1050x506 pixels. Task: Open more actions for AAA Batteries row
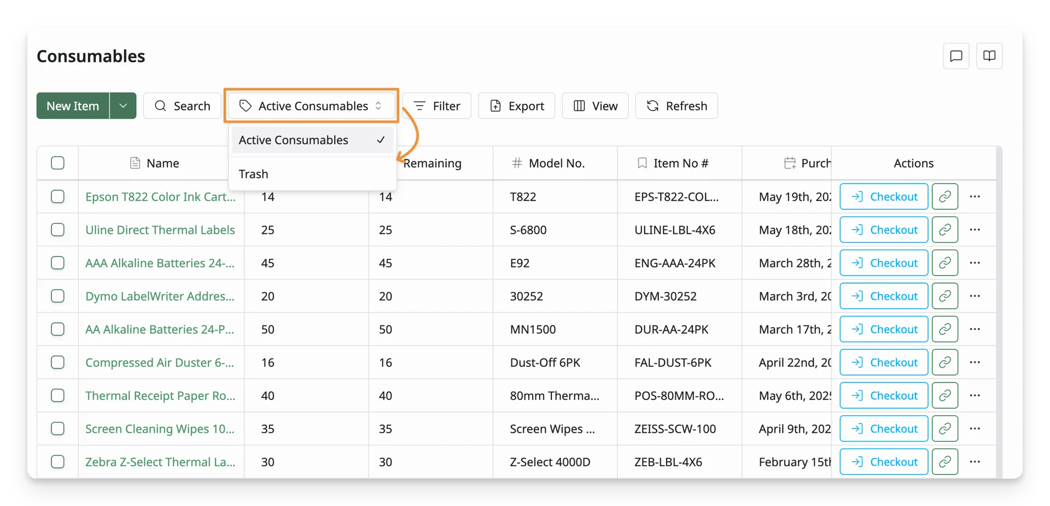975,263
